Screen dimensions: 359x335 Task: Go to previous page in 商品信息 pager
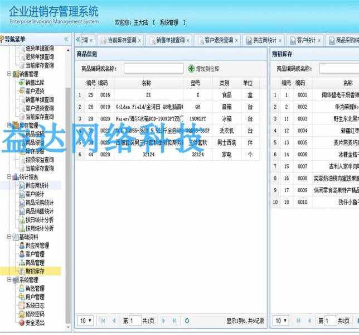[114, 320]
